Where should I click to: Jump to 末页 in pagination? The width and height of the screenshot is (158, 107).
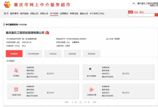point(94,102)
